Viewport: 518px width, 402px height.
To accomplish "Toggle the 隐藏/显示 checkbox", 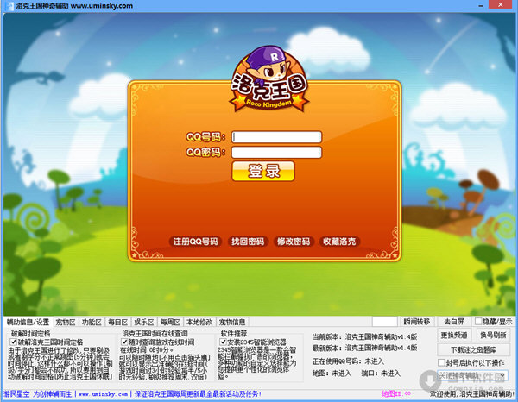I will pos(477,321).
